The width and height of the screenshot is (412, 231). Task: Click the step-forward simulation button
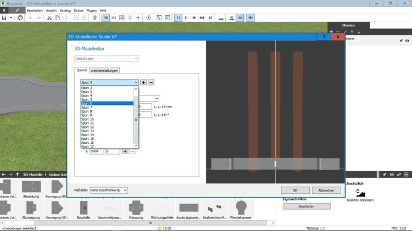coord(210,18)
